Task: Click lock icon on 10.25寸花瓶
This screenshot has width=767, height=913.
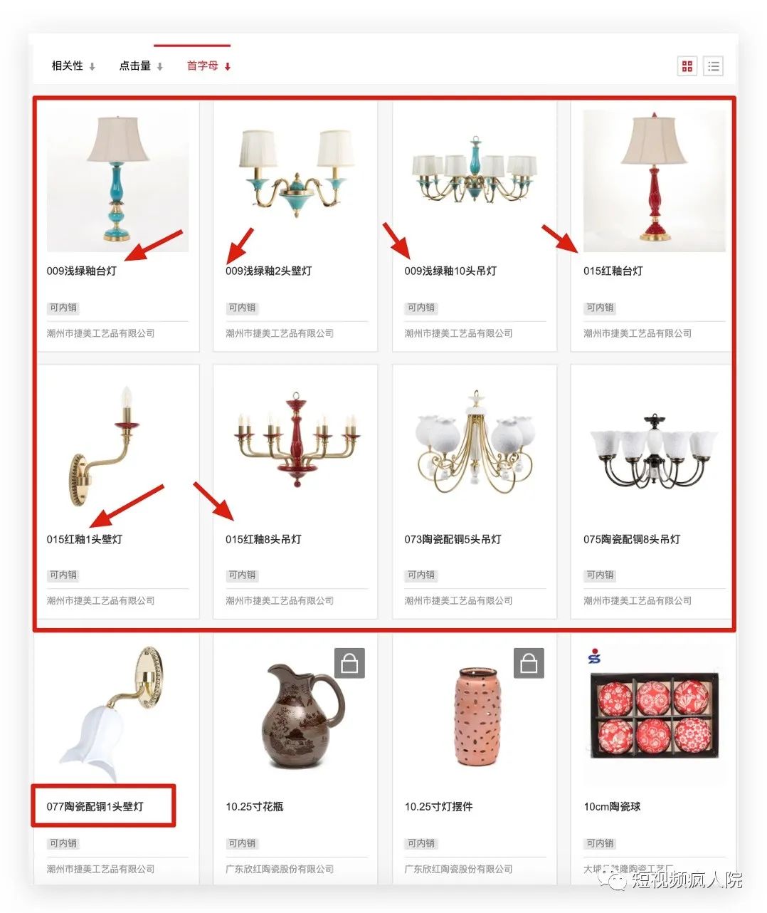Action: (349, 663)
